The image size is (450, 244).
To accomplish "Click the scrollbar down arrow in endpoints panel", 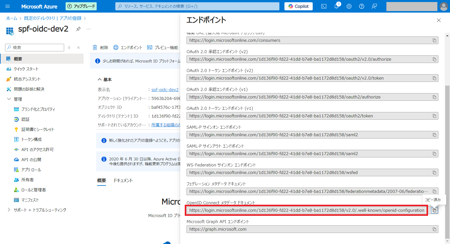I will [447, 241].
